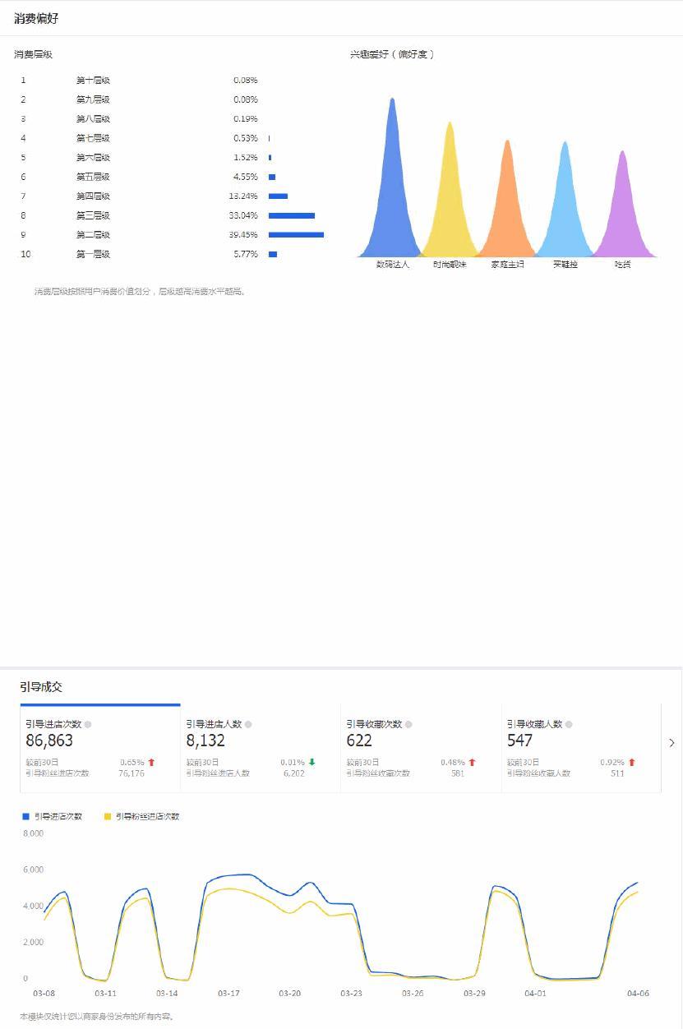Show next metrics with right chevron
The height and width of the screenshot is (1029, 683).
pos(671,743)
